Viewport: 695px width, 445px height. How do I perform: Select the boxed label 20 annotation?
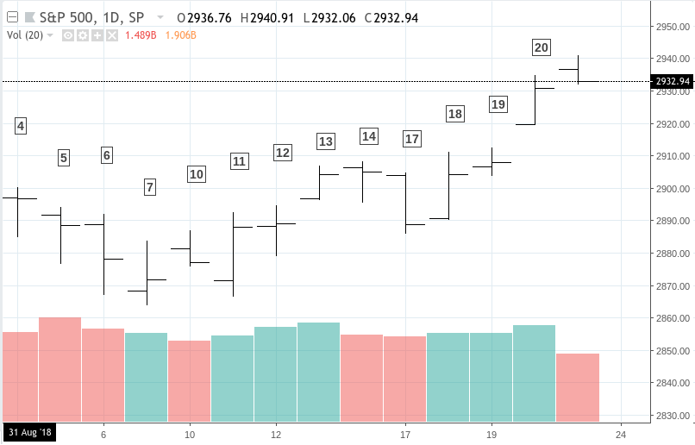(542, 47)
